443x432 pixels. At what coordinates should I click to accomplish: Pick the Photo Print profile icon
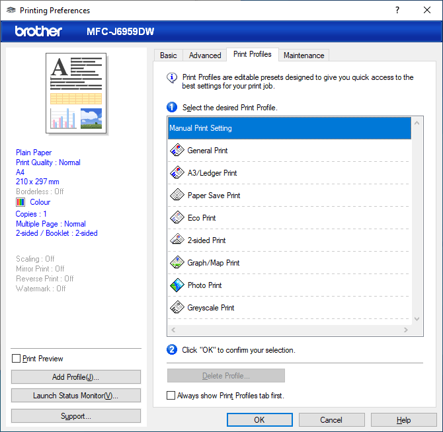pos(177,285)
